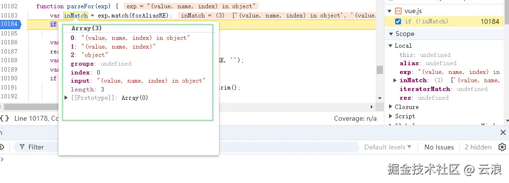Click the Array(3) tooltip header
Viewport: 509px width, 183px height.
click(87, 28)
